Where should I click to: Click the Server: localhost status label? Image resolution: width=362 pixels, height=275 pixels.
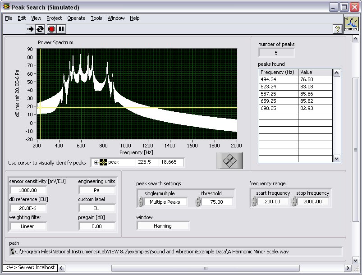coord(30,267)
